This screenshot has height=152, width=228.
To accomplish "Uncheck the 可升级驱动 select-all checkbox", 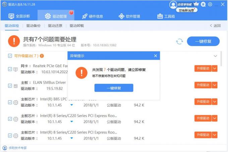I will (x=10, y=56).
